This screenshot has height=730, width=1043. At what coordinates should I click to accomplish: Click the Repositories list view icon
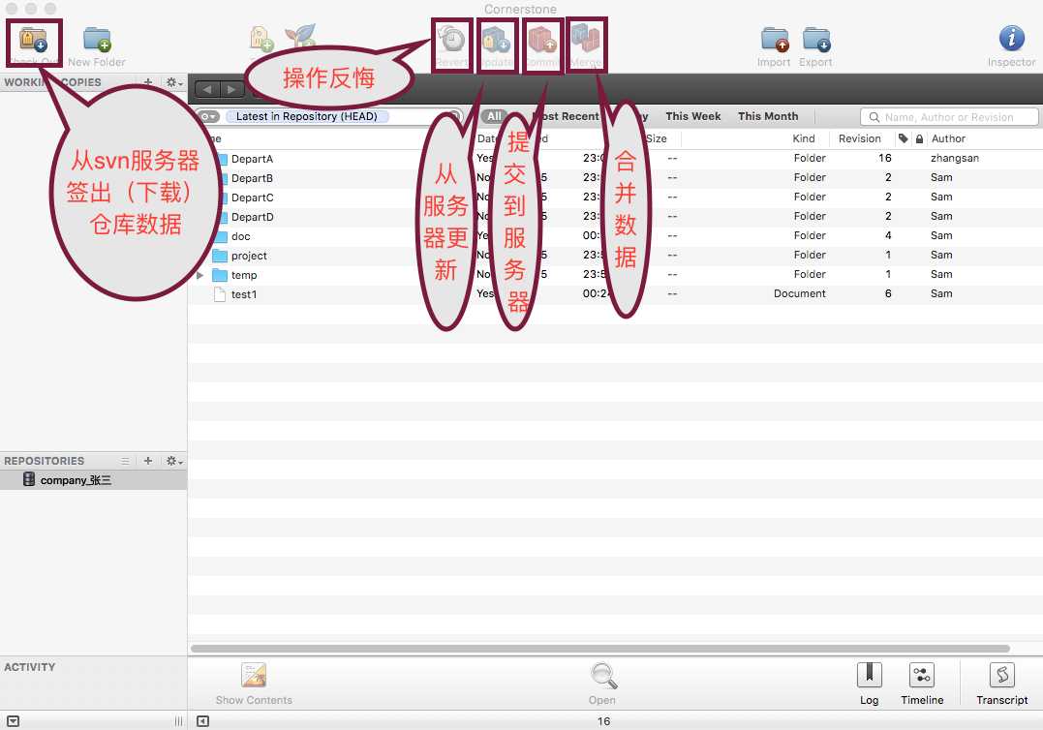[125, 461]
